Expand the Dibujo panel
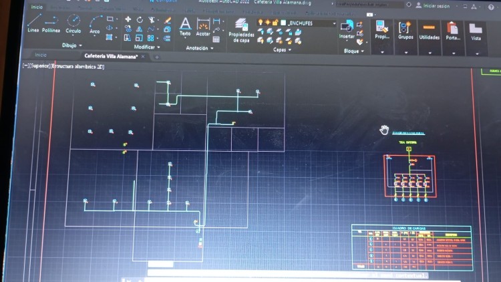501x282 pixels. point(72,45)
